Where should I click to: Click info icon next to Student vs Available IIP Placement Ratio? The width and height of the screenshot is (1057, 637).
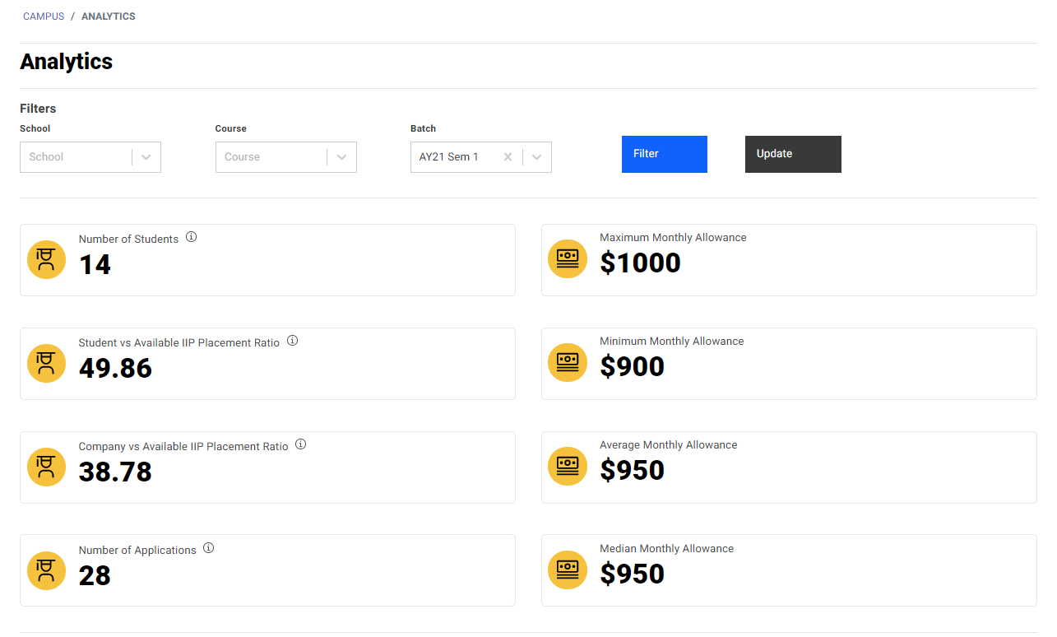(293, 341)
